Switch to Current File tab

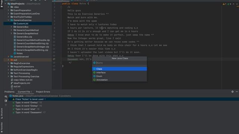pos(25,92)
